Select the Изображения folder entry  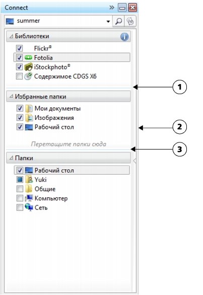(x=54, y=118)
